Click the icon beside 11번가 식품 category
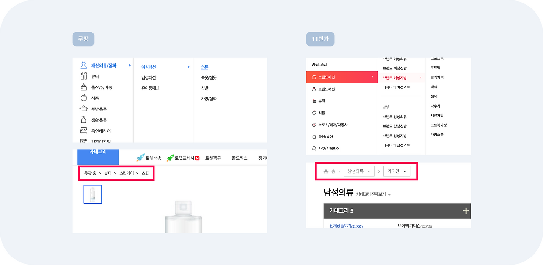The height and width of the screenshot is (265, 543). (x=314, y=113)
